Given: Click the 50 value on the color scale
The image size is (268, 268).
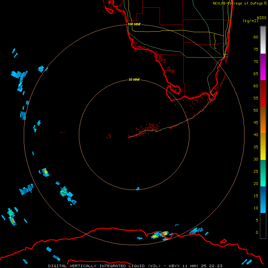Looking at the screenshot, I should pos(256,110).
